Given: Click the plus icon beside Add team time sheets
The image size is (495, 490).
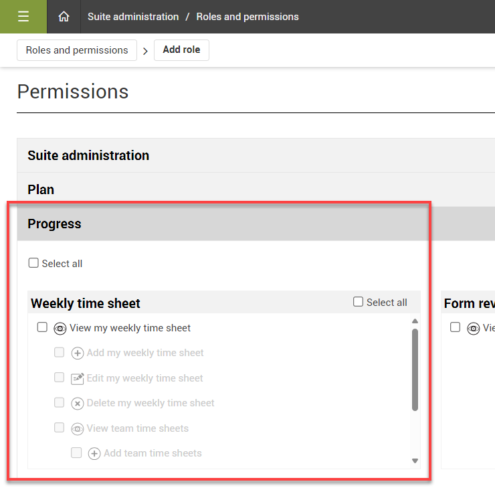Looking at the screenshot, I should pyautogui.click(x=94, y=454).
